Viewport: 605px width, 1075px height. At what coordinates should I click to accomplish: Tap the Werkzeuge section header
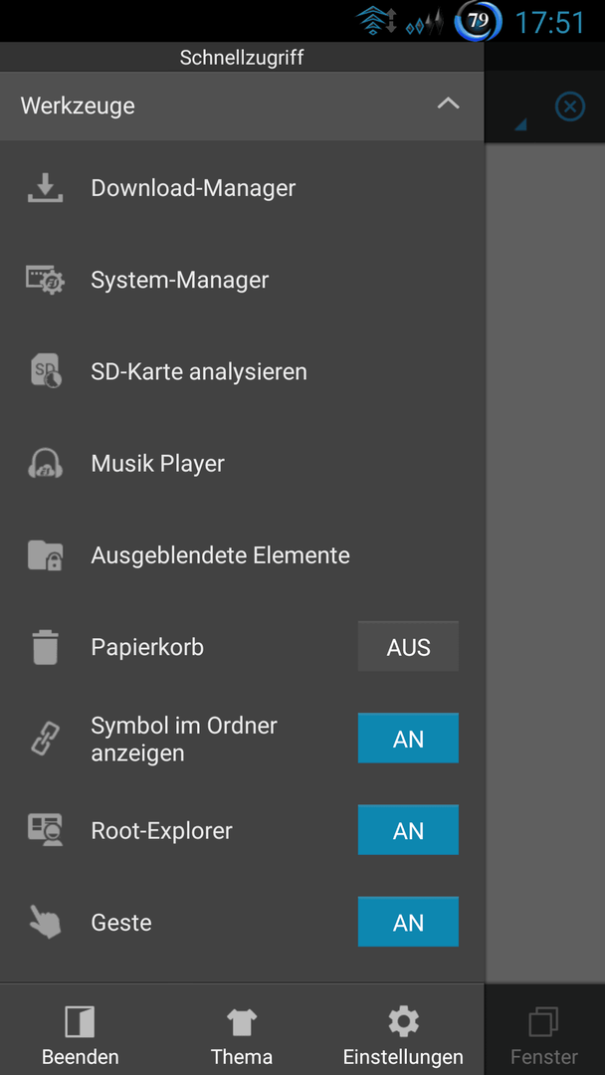(242, 107)
